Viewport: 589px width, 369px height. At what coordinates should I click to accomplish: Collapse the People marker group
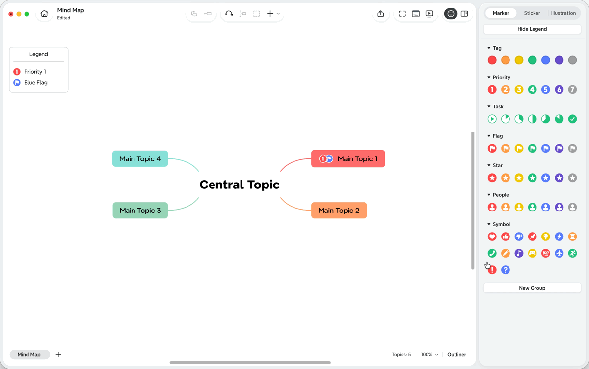[x=489, y=195]
